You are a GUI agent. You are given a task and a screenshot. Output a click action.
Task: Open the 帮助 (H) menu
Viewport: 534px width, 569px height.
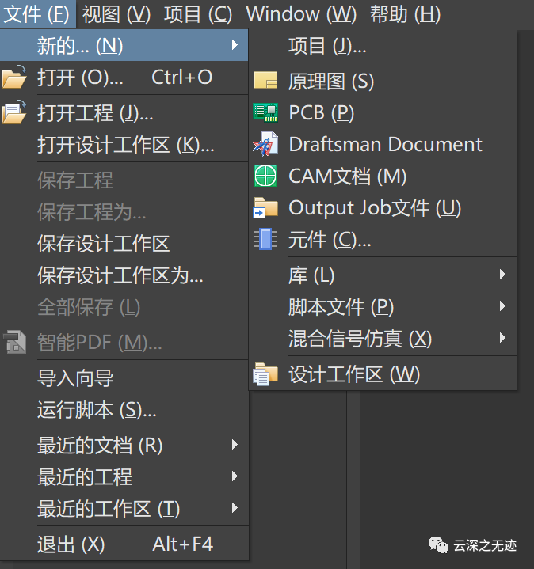click(405, 14)
